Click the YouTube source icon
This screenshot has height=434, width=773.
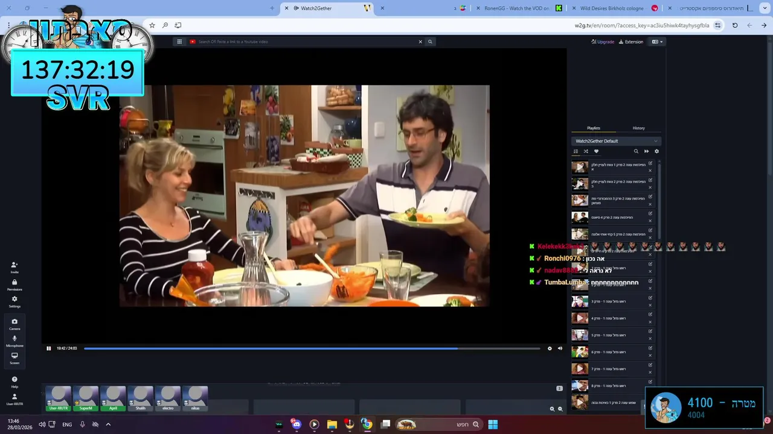tap(193, 42)
